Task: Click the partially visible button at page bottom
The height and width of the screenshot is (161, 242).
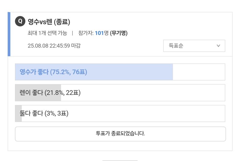Action: tap(120, 161)
